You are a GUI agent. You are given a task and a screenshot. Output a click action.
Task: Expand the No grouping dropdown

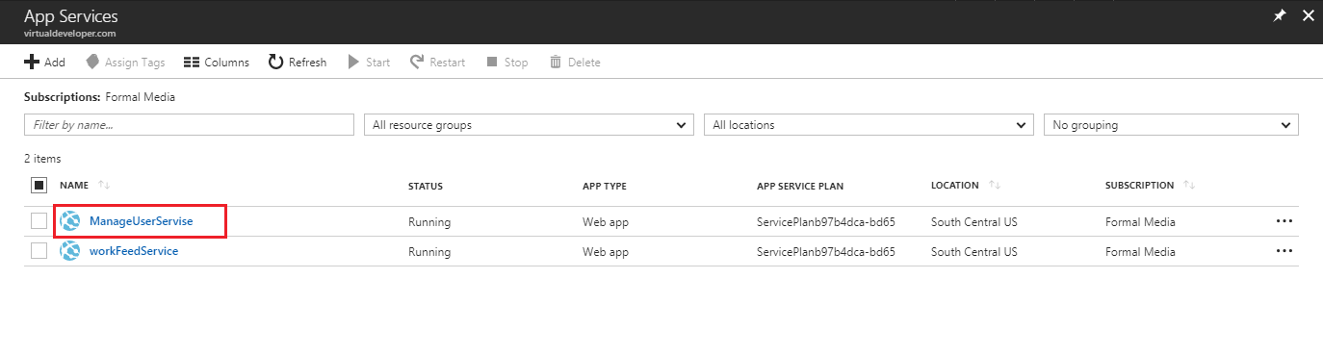tap(1171, 125)
